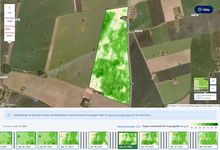Zoom in on the map

click(213, 81)
